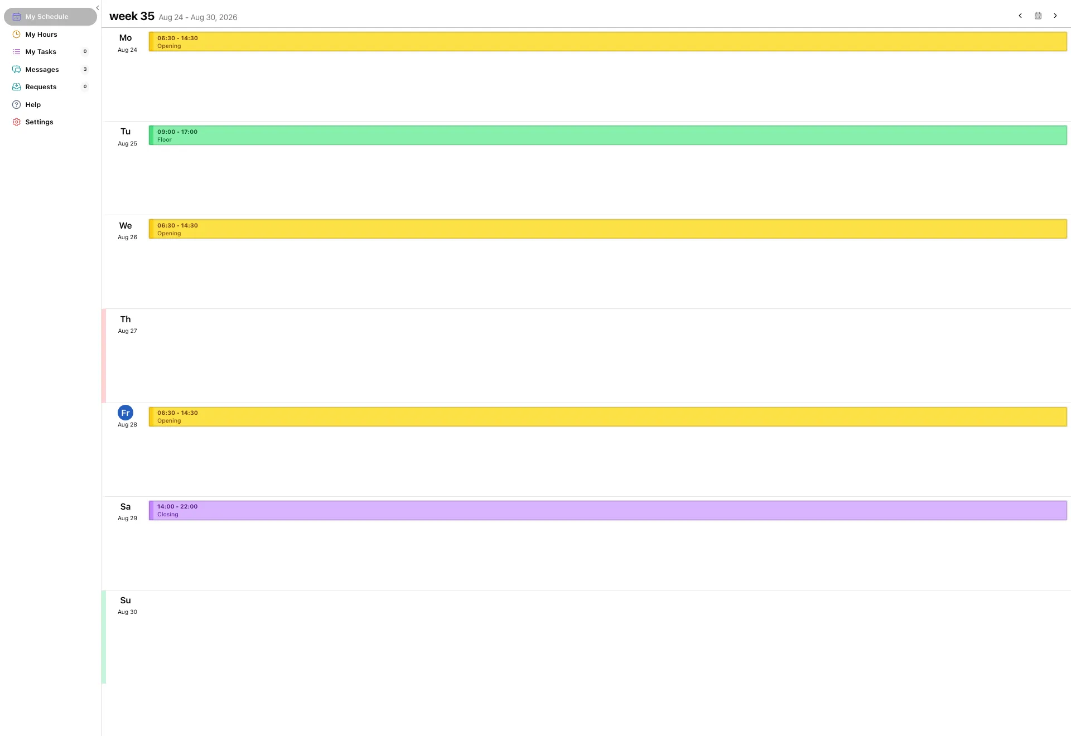Click the Messages chat bubble icon
1071x736 pixels.
(x=17, y=70)
